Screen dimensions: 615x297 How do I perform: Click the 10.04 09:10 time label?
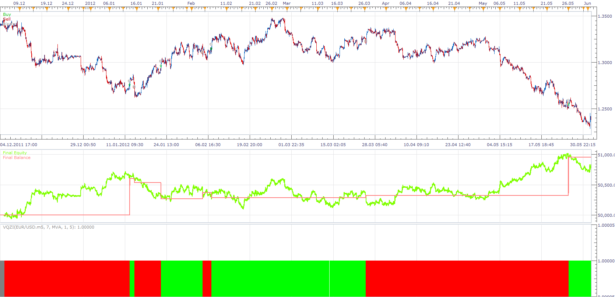point(417,145)
